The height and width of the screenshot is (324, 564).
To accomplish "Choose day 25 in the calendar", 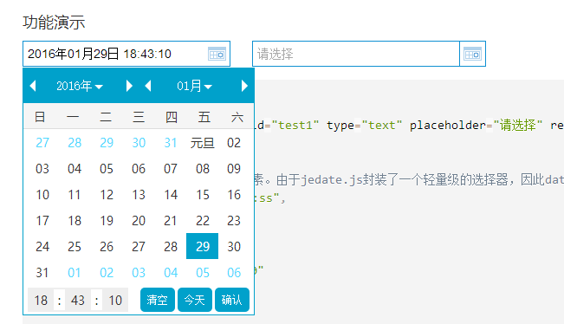I will [75, 246].
